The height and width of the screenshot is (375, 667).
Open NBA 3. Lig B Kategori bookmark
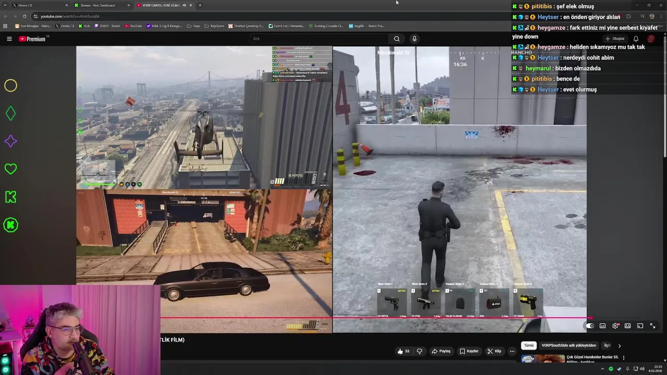164,26
